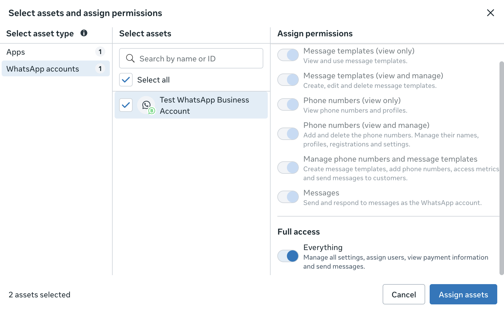Click the Cancel button

404,294
